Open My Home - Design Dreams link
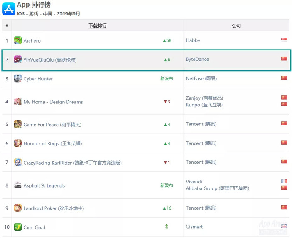The width and height of the screenshot is (292, 238). point(53,102)
